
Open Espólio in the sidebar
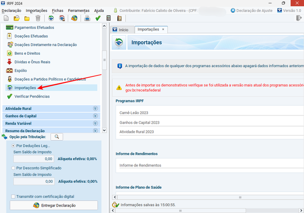(x=21, y=70)
